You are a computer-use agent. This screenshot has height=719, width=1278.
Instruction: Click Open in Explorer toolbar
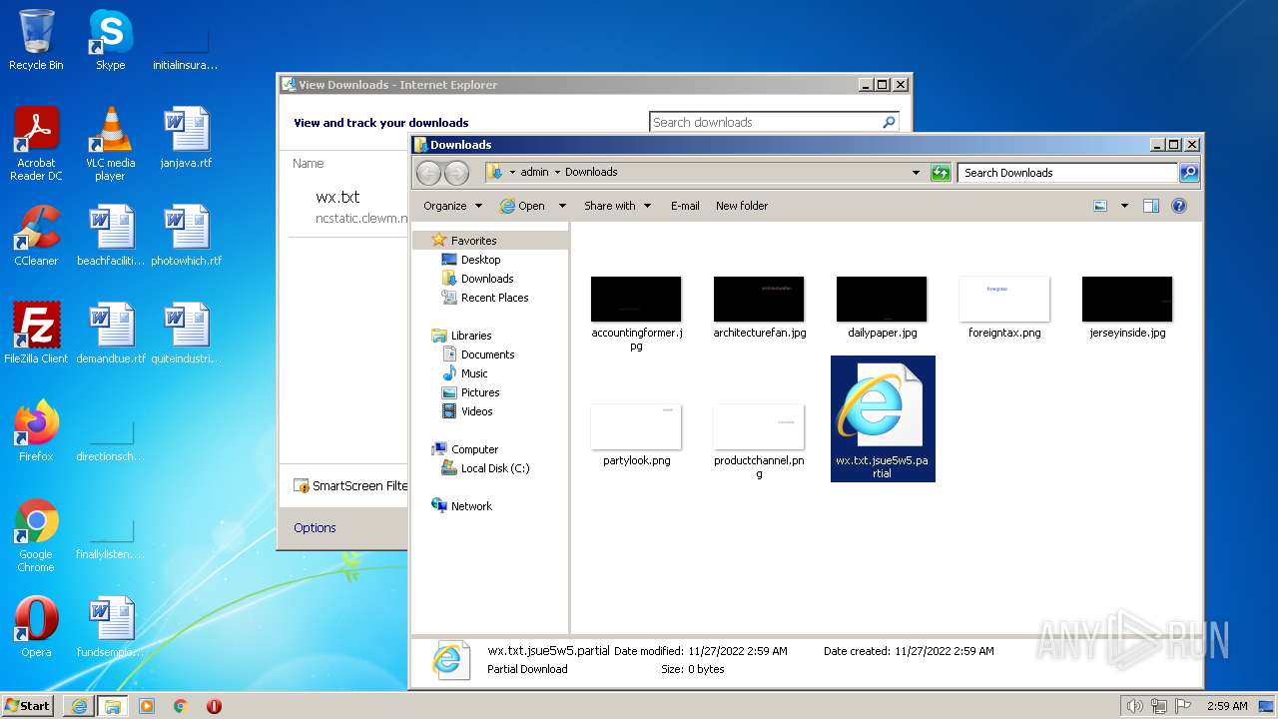point(522,206)
